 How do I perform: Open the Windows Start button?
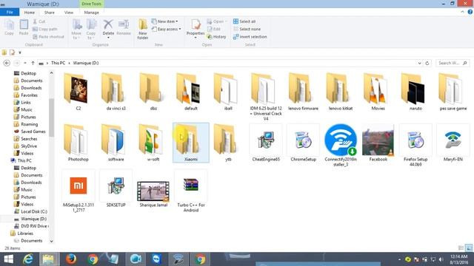tap(8, 259)
